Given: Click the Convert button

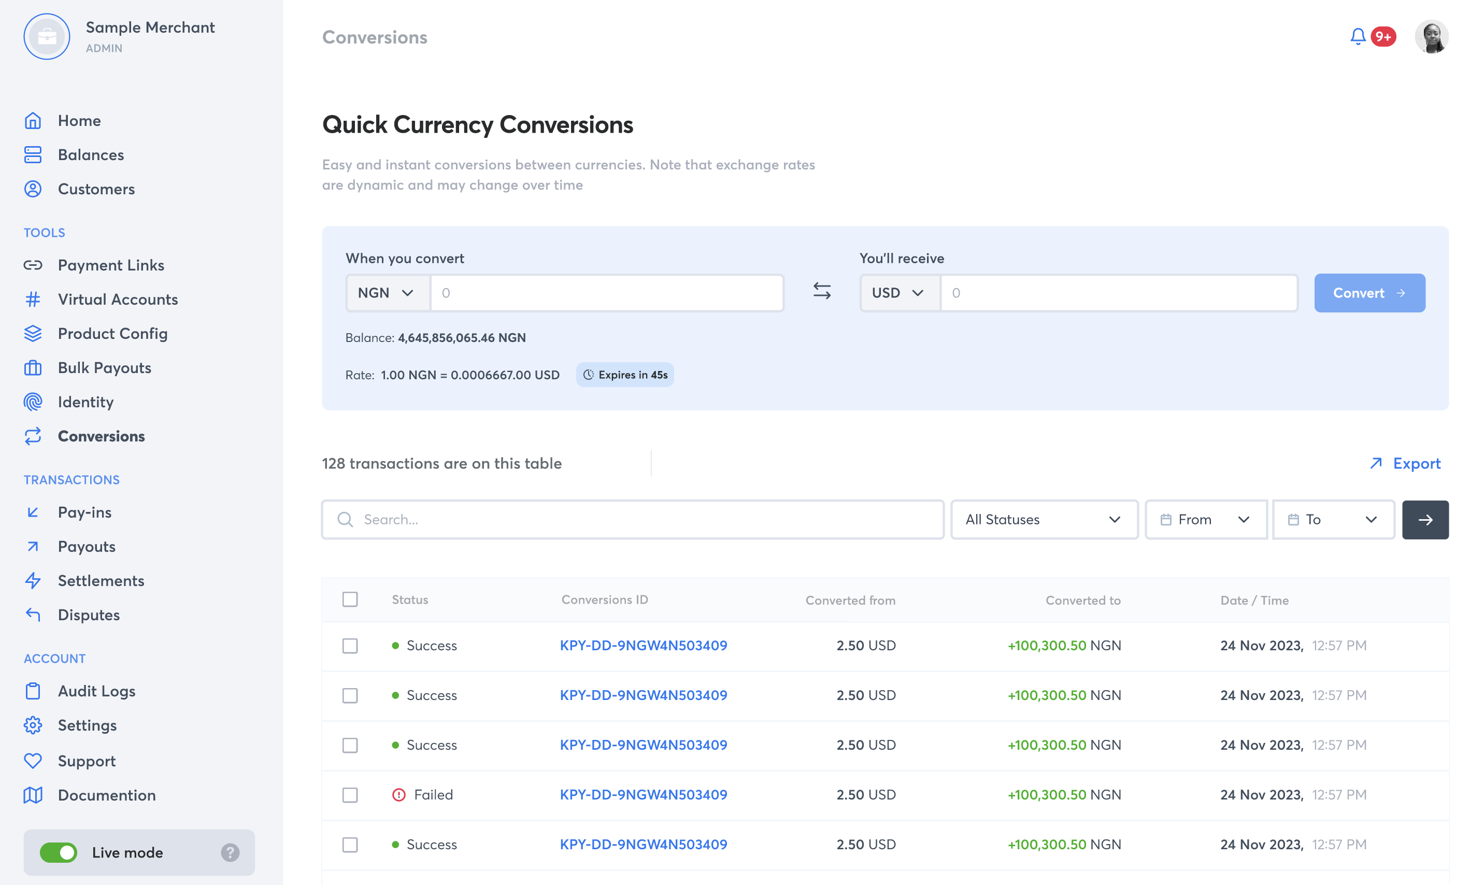Looking at the screenshot, I should (1369, 293).
